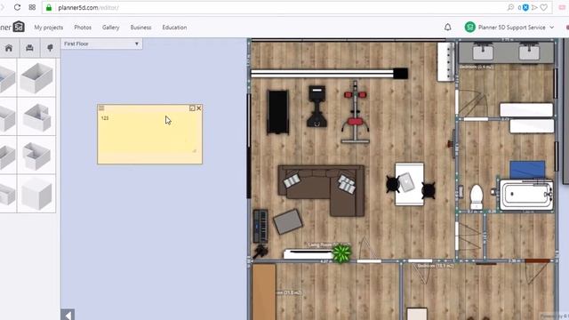Screen dimensions: 569x320
Task: Click the green profile avatar
Action: pos(470,28)
